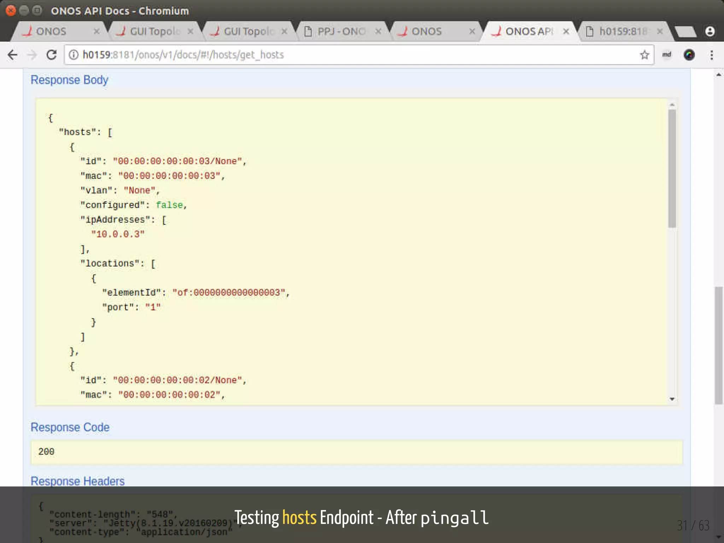Close the h0159:8181 tab

[660, 31]
